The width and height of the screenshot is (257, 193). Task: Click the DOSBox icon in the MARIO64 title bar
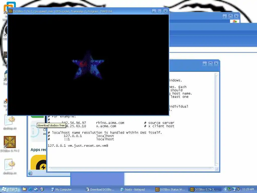[x=10, y=11]
